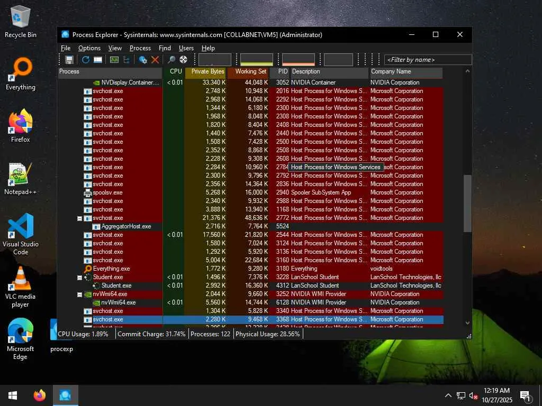Select the Firefox desktop shortcut
The height and width of the screenshot is (406, 542).
(21, 126)
